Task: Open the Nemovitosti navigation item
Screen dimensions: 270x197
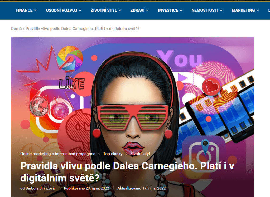Action: tap(205, 10)
